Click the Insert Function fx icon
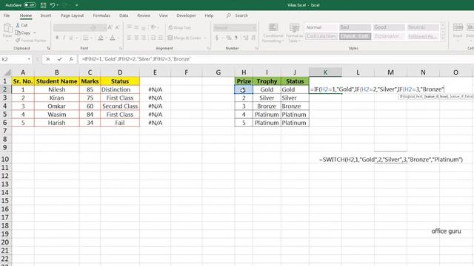 [x=71, y=59]
